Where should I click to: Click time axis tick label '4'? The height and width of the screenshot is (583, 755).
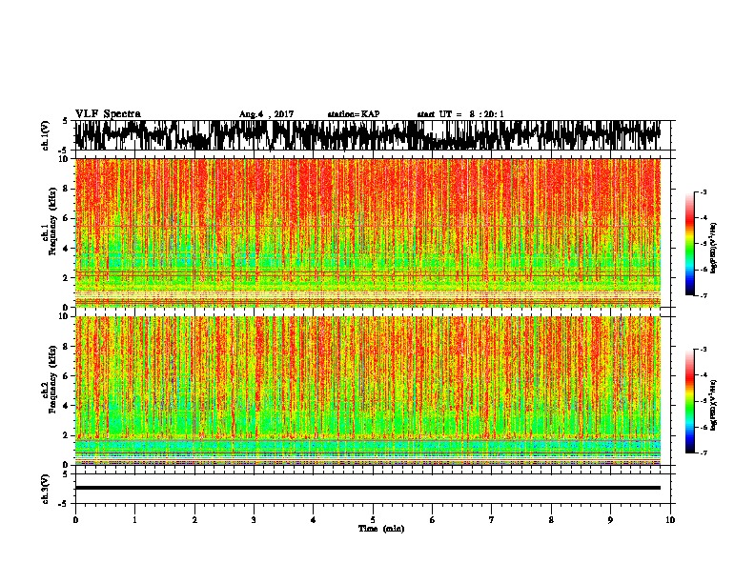(x=314, y=520)
